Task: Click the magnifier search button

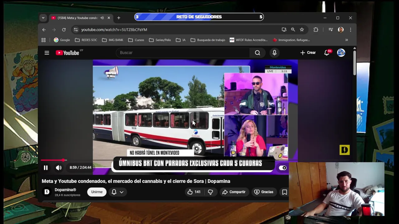Action: 257,53
